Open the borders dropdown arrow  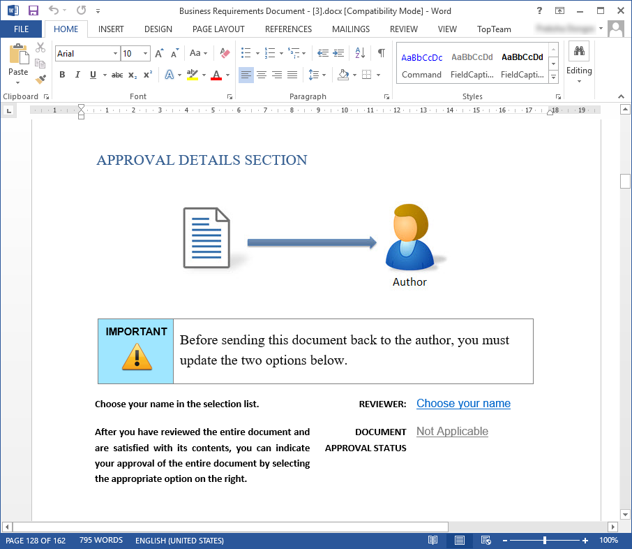[379, 75]
